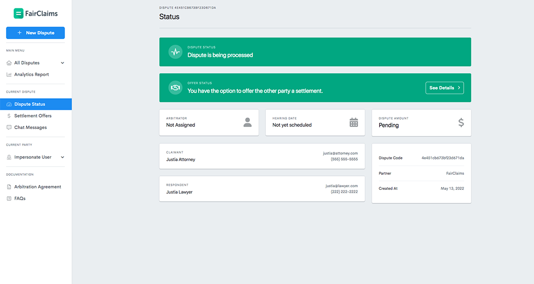This screenshot has width=534, height=284.
Task: Click the Chat Messages icon
Action: [9, 127]
